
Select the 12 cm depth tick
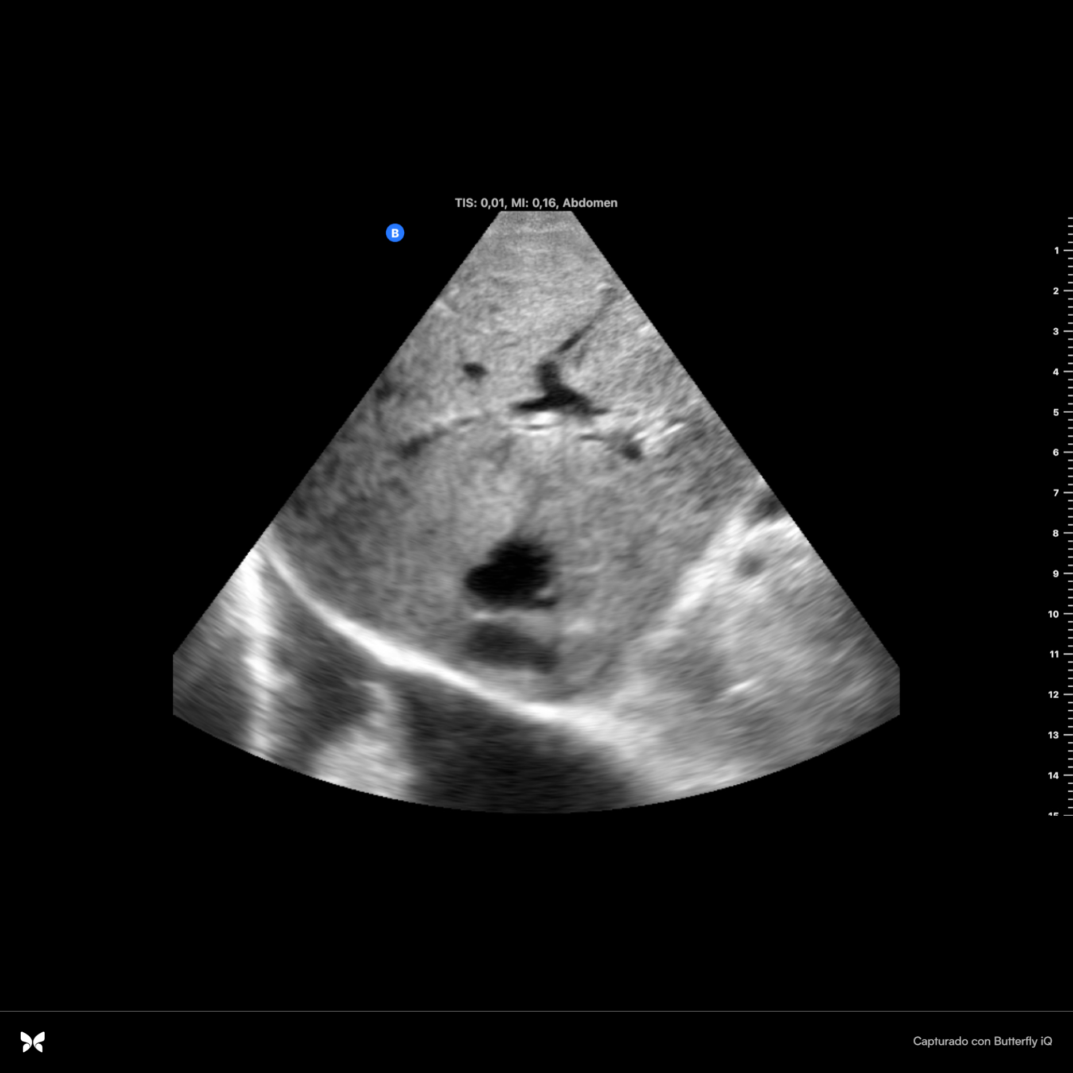(1054, 695)
